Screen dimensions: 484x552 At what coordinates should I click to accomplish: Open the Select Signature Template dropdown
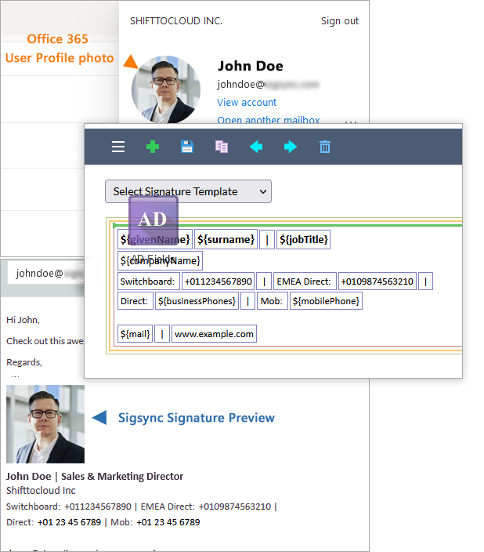coord(188,191)
